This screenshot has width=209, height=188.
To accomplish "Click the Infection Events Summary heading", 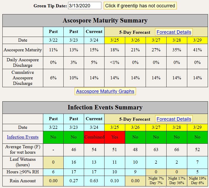I will [x=105, y=108].
